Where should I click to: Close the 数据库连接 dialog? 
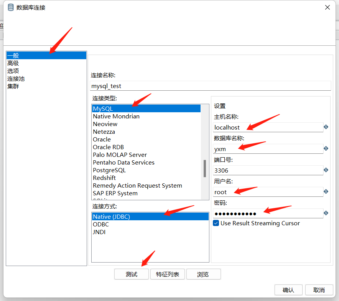tap(327, 7)
